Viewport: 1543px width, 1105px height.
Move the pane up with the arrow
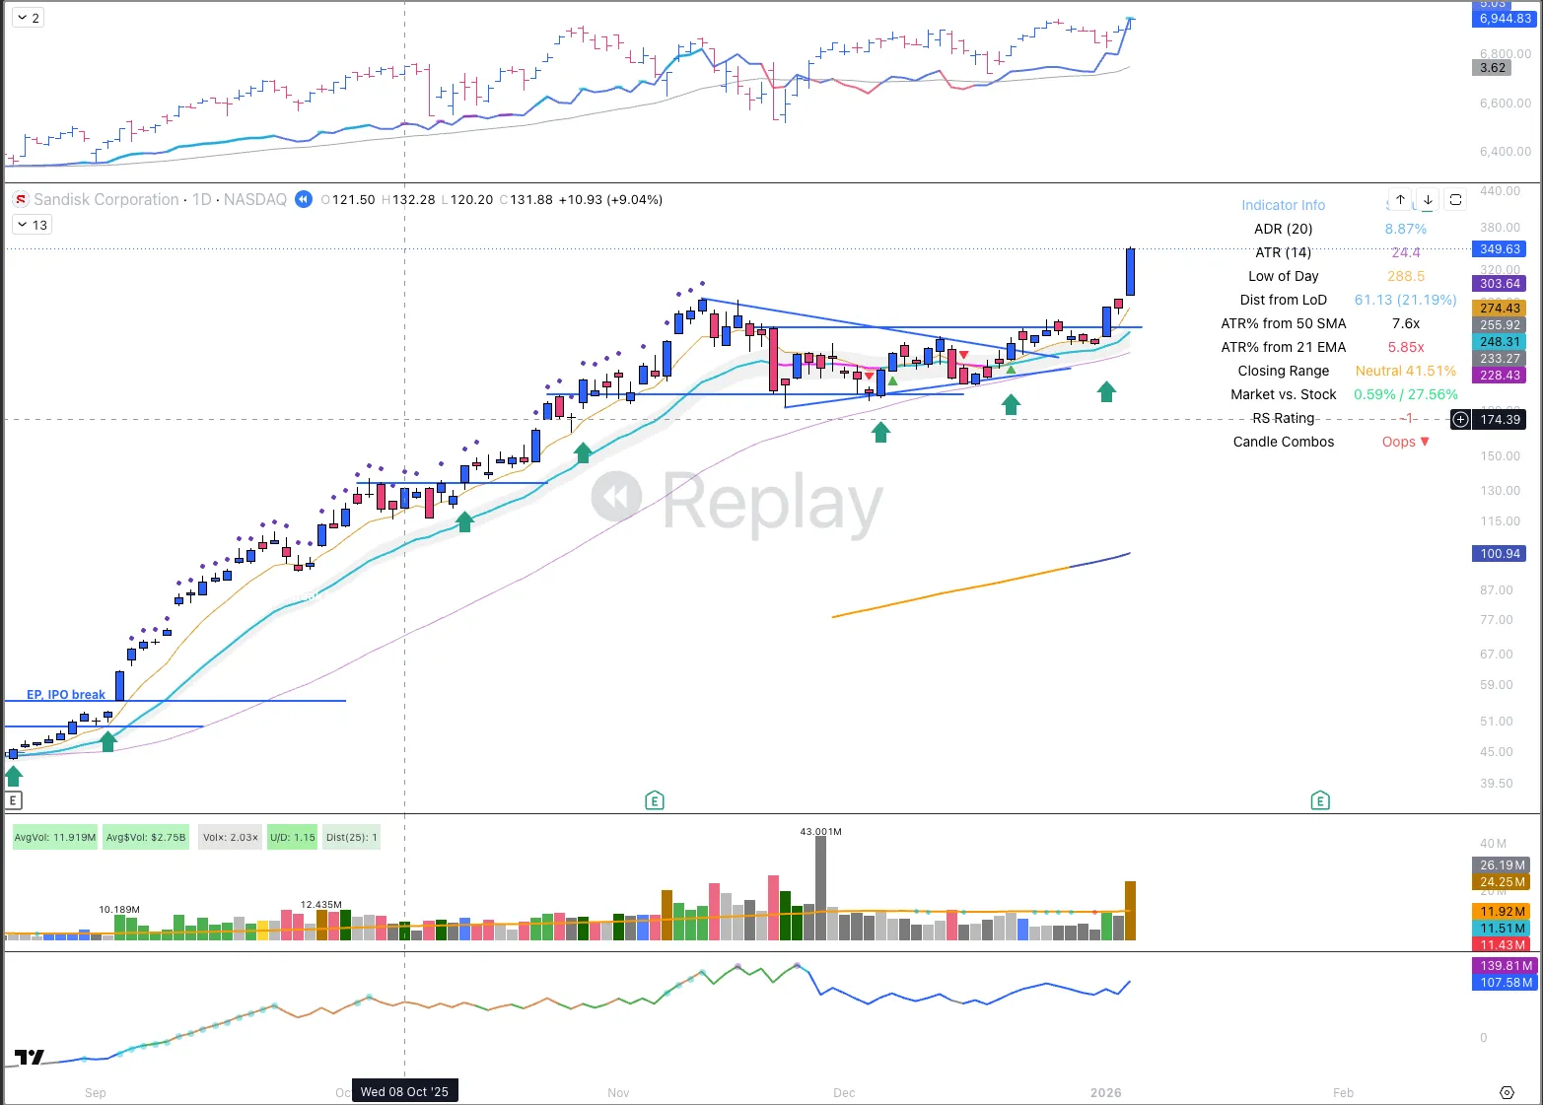pos(1400,199)
